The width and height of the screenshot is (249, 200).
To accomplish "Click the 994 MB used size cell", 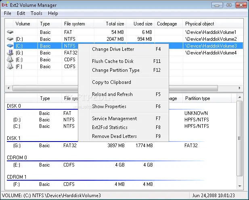I will click(x=144, y=39).
